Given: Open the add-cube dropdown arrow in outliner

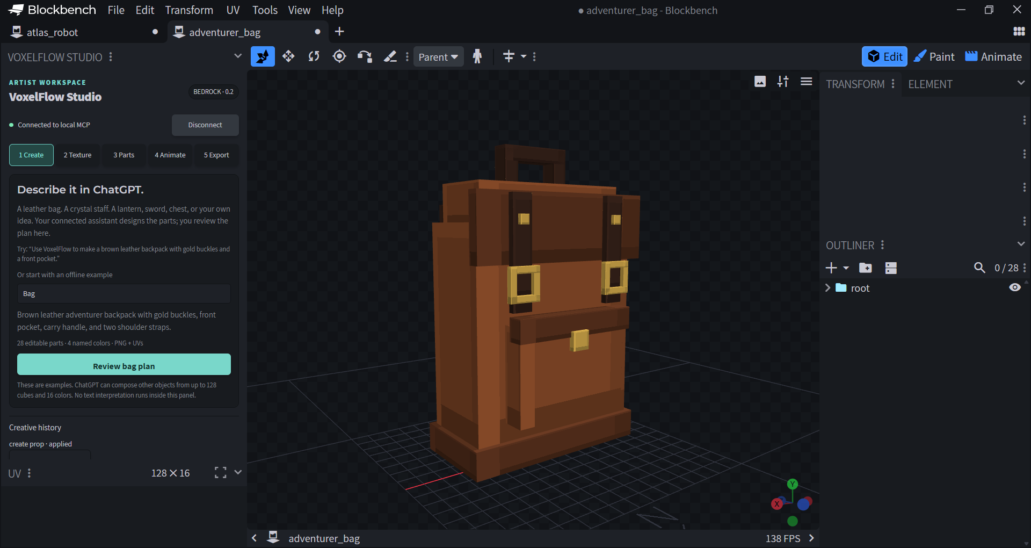Looking at the screenshot, I should (x=846, y=268).
